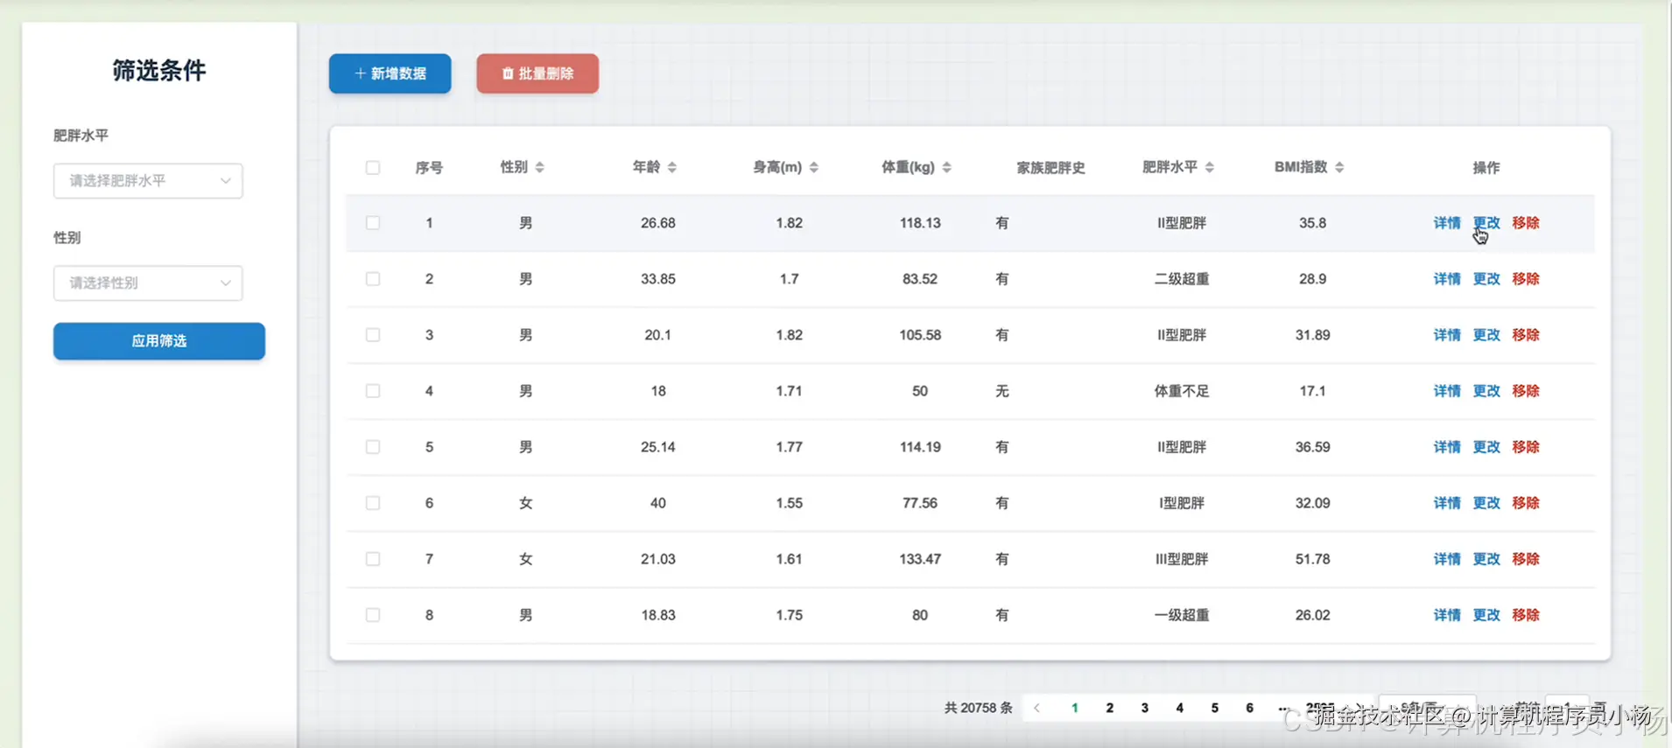Click the pagination ellipsis jump button
1672x748 pixels.
1284,708
